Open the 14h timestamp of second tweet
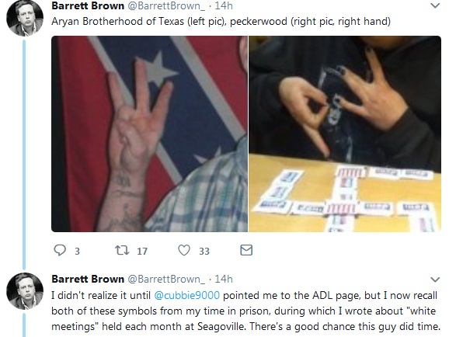Image resolution: width=456 pixels, height=337 pixels. click(x=224, y=279)
